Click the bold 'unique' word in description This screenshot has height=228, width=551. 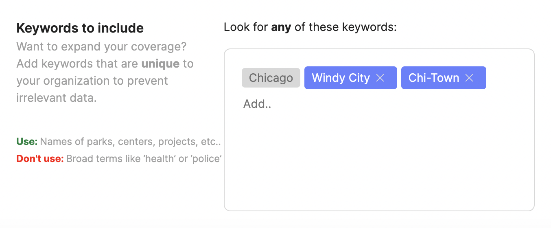click(x=160, y=64)
